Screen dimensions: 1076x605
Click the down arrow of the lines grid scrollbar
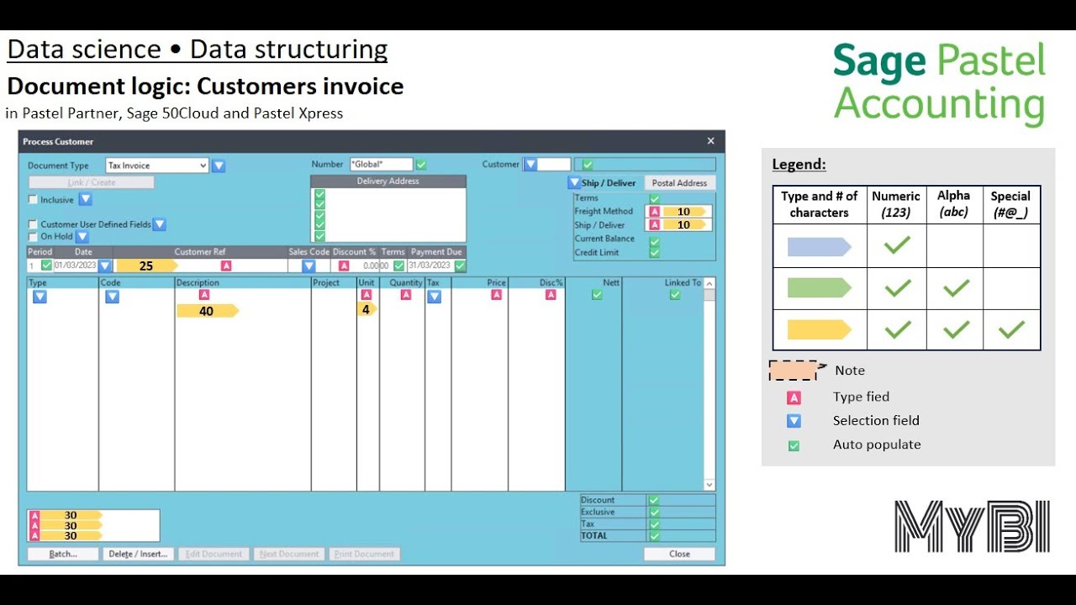tap(709, 485)
